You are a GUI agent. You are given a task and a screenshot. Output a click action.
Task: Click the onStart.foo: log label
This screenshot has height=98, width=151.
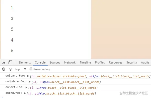(x=15, y=76)
